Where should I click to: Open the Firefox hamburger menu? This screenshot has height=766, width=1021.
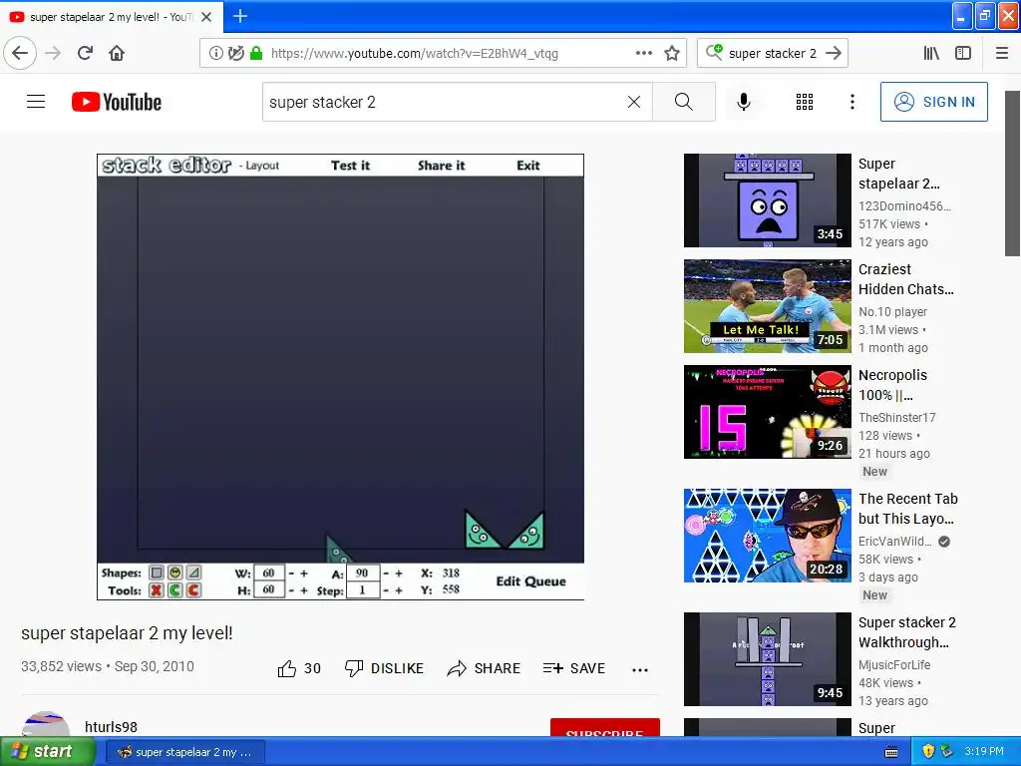(x=1002, y=54)
